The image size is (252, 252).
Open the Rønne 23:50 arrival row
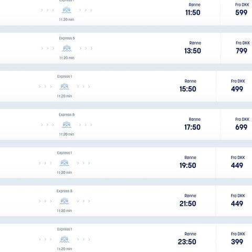[x=126, y=238]
